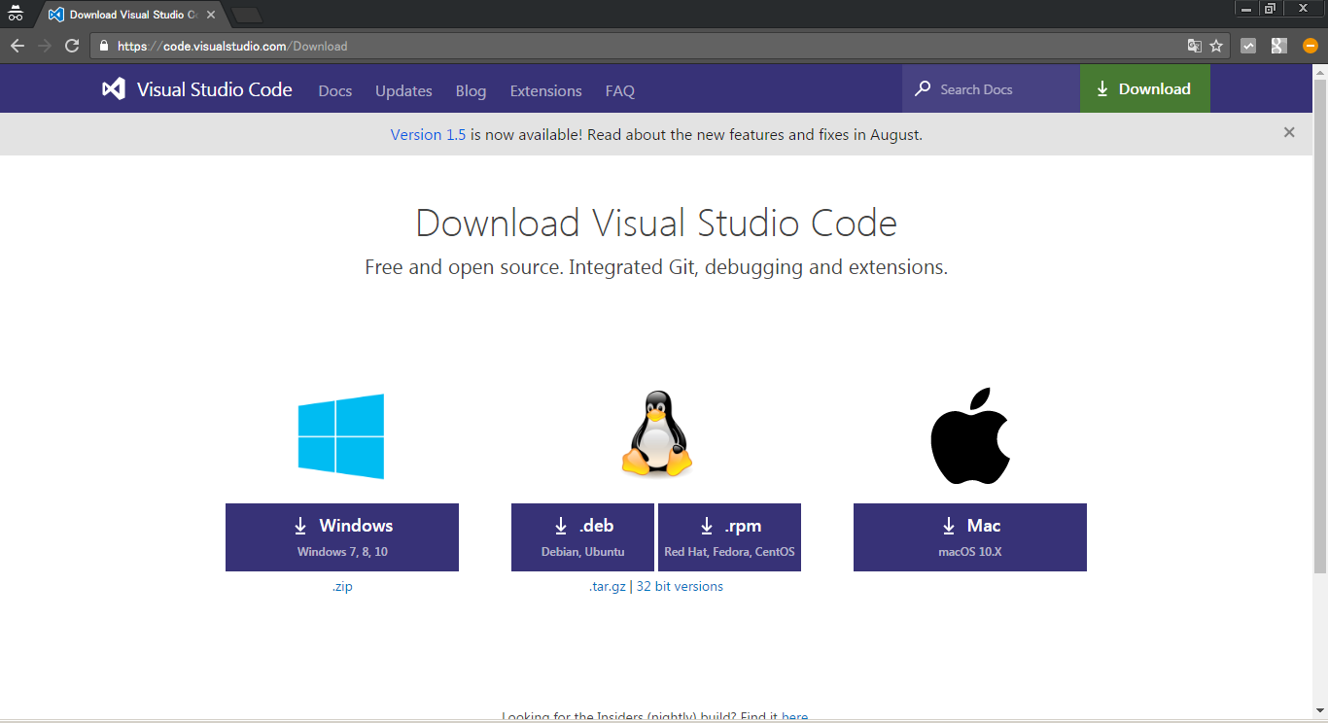Click the Linux penguin icon
1328x723 pixels.
(x=656, y=434)
